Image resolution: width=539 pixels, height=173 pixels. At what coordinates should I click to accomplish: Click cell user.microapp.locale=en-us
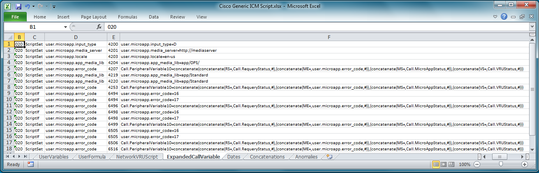tap(324, 56)
